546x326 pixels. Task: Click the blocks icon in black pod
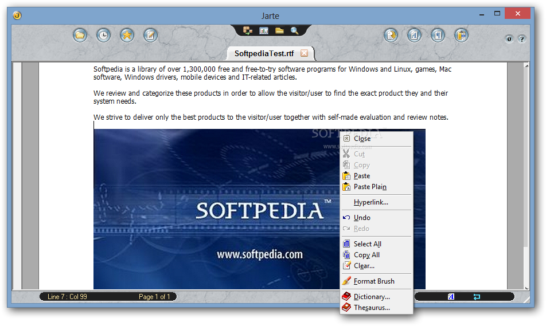click(248, 30)
